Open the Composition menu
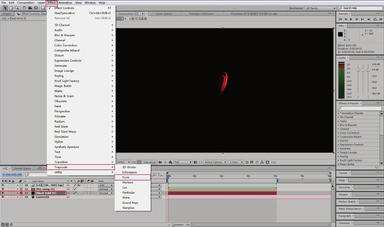The height and width of the screenshot is (227, 384). (26, 3)
